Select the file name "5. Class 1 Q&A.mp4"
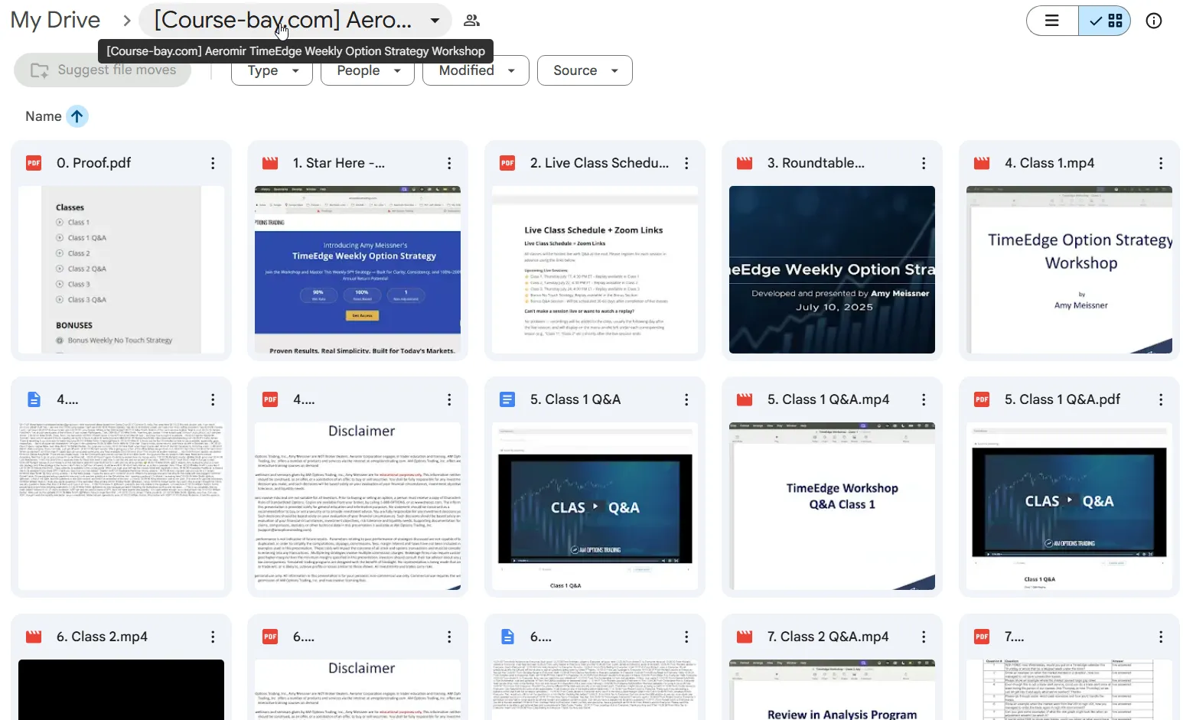The width and height of the screenshot is (1183, 720). tap(828, 399)
